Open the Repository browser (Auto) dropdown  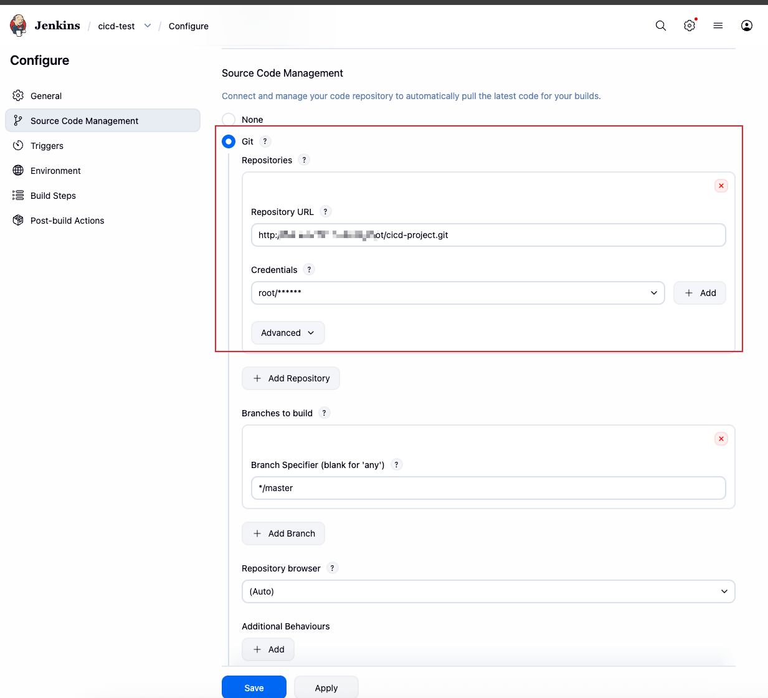pyautogui.click(x=488, y=591)
